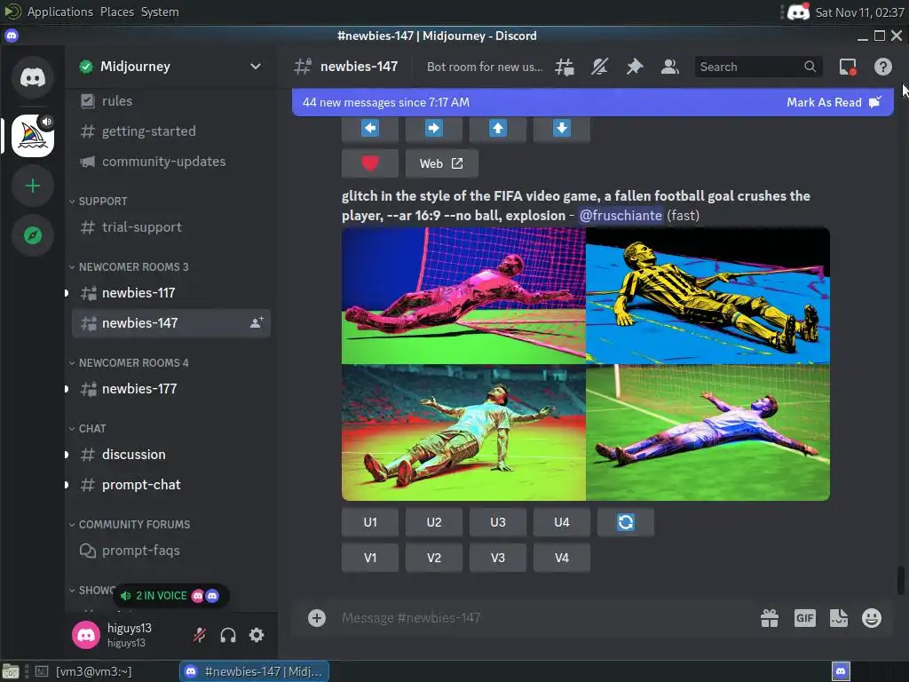Open the pink soccer player image thumbnail

pyautogui.click(x=463, y=296)
